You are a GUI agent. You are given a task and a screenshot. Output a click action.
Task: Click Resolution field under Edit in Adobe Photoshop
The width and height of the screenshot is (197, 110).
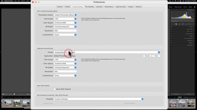click(x=65, y=31)
